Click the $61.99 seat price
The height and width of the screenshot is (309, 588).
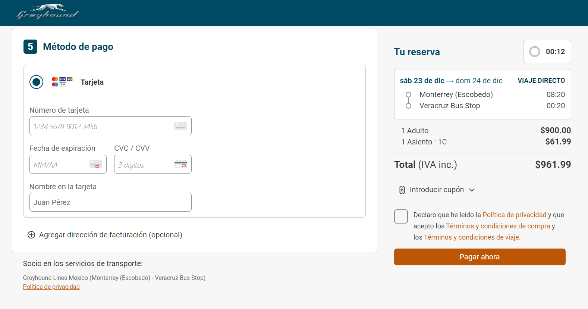(558, 141)
